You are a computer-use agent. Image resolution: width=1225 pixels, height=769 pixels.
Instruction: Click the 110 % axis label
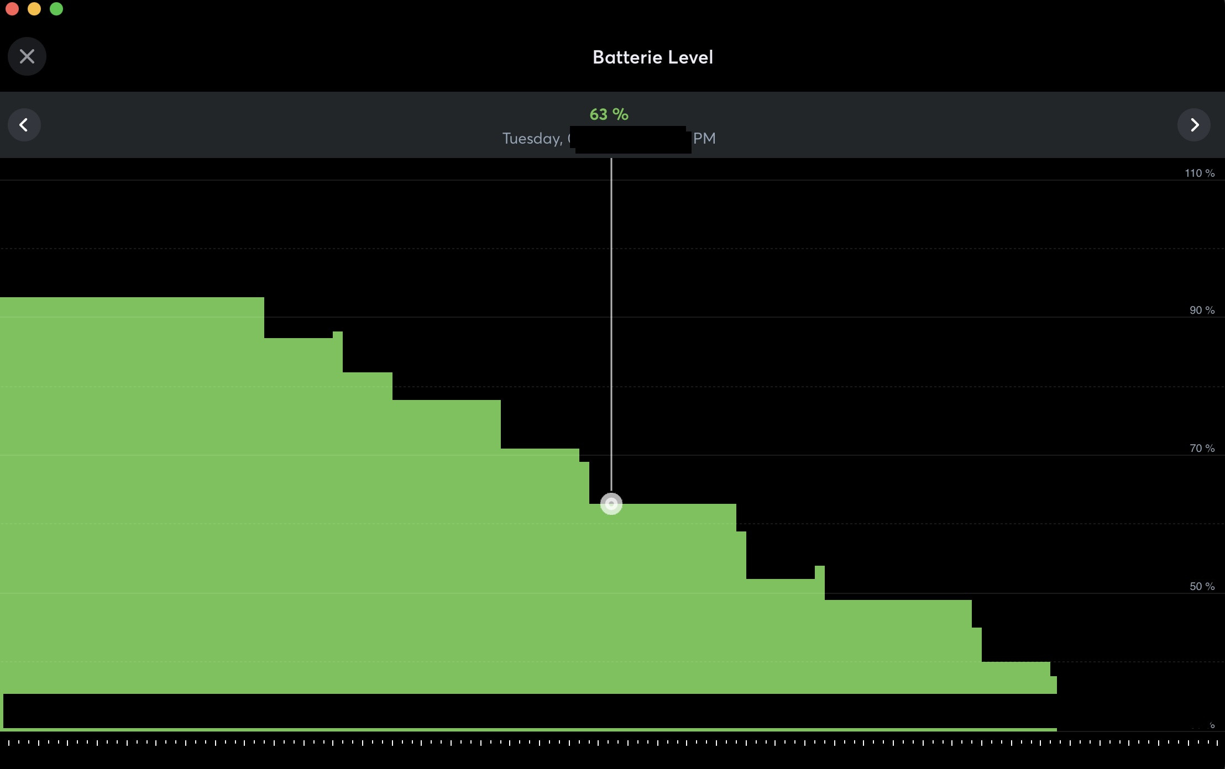pos(1199,173)
